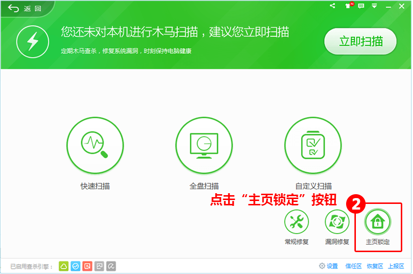Viewport: 413px width, 274px height.
Task: Enable the first gray scan engine
Action: (99, 266)
